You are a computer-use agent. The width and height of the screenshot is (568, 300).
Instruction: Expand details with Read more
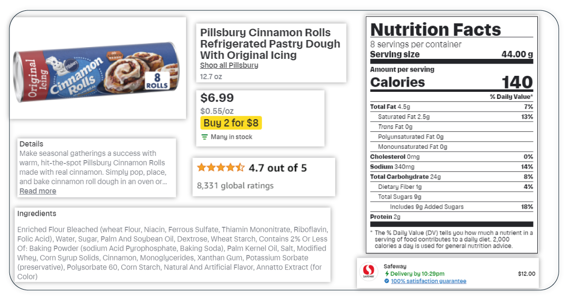click(x=38, y=191)
